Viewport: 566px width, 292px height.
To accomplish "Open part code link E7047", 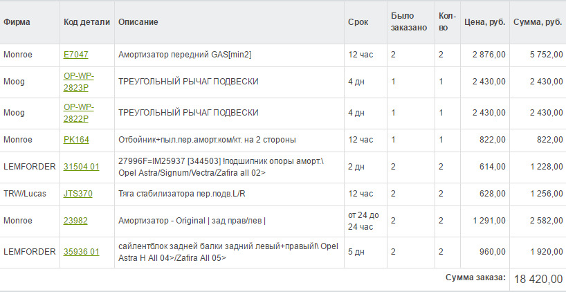I will click(75, 55).
